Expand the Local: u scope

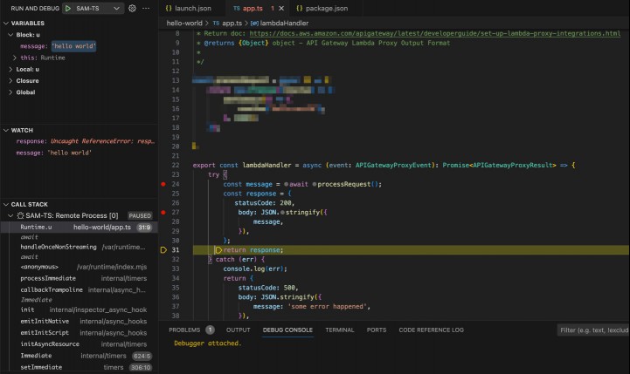[x=10, y=70]
